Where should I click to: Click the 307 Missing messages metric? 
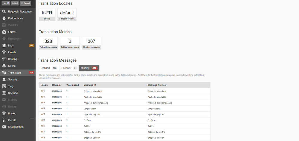point(91,43)
